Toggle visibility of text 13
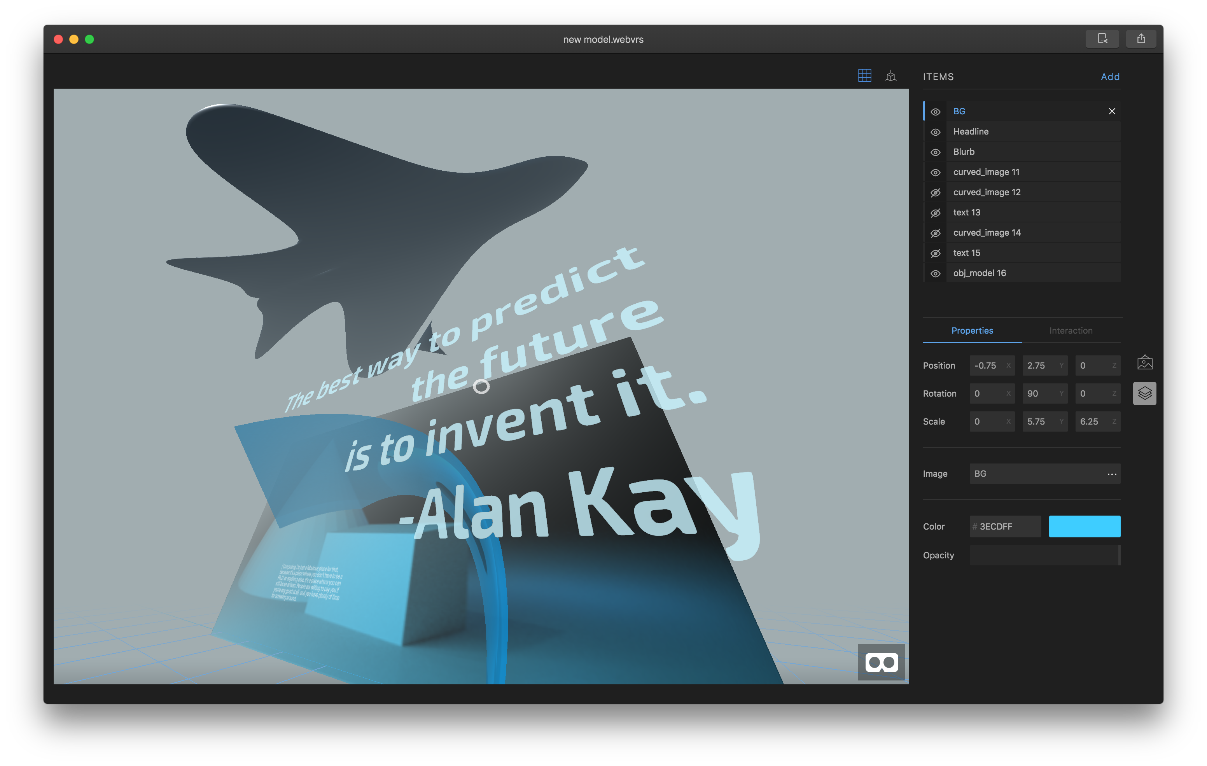Viewport: 1207px width, 766px height. click(935, 213)
